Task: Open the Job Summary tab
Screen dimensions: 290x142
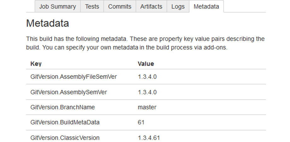Action: pos(57,6)
